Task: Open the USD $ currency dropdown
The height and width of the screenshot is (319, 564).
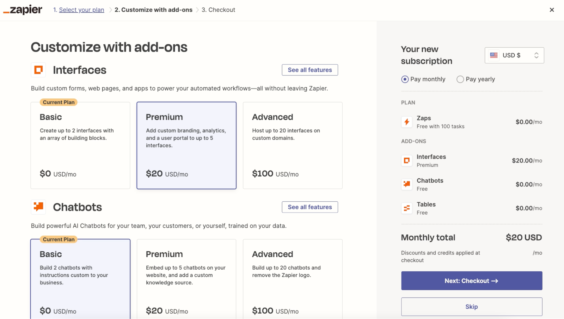Action: point(514,55)
